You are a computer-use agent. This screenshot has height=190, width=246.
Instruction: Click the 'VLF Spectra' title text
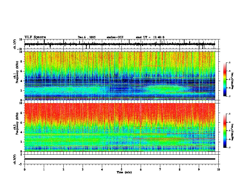[x=35, y=37]
